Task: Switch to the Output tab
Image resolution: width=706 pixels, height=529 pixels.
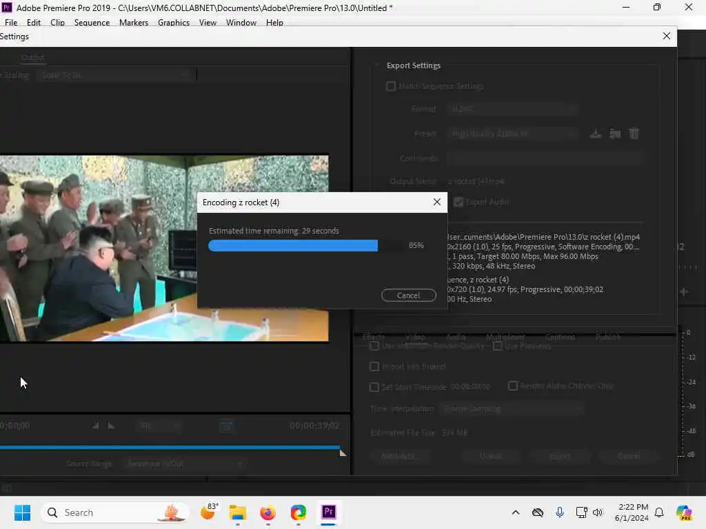Action: pyautogui.click(x=33, y=57)
